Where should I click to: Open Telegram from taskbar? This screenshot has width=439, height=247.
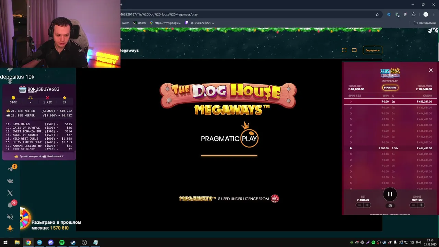click(x=39, y=243)
